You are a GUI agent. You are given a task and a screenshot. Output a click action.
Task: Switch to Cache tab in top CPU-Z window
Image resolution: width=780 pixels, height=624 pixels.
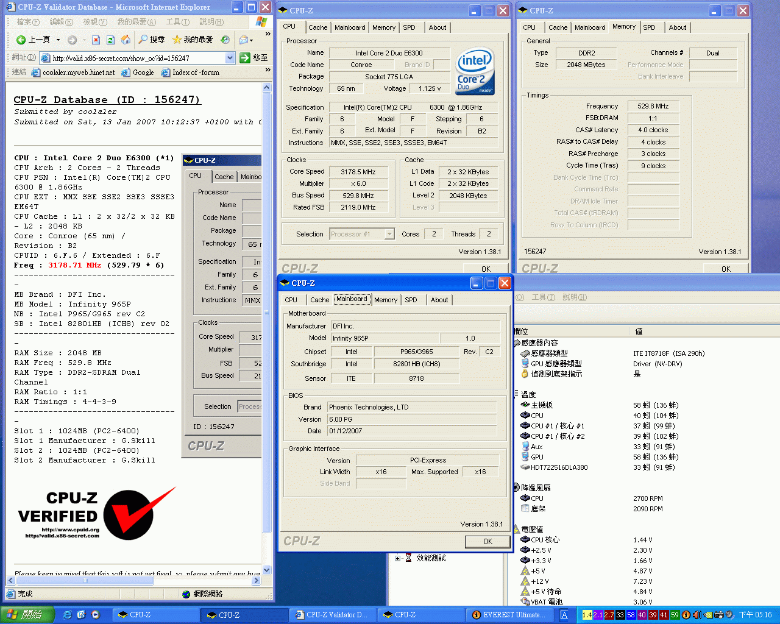point(317,27)
